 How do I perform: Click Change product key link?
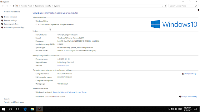coord(189,96)
